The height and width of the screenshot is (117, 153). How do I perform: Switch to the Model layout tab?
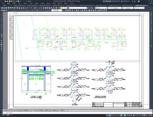click(x=4, y=115)
